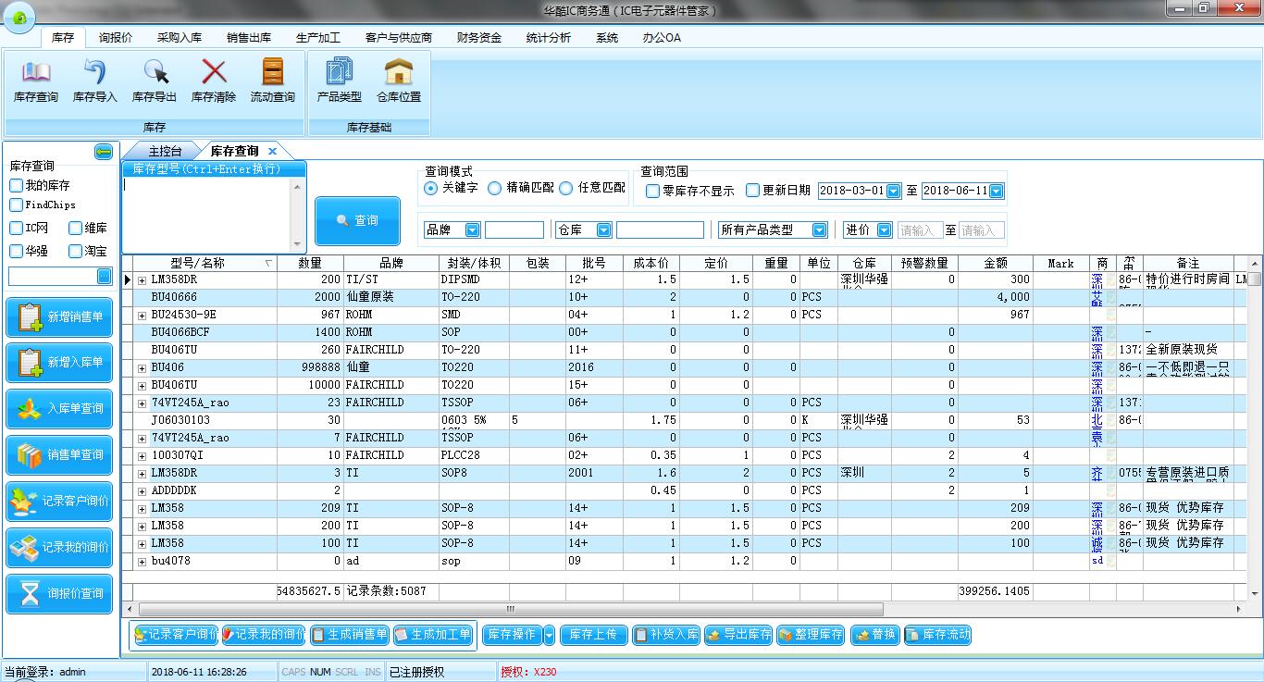This screenshot has height=682, width=1264.
Task: Select the 任意匹配 radio button
Action: tap(566, 188)
